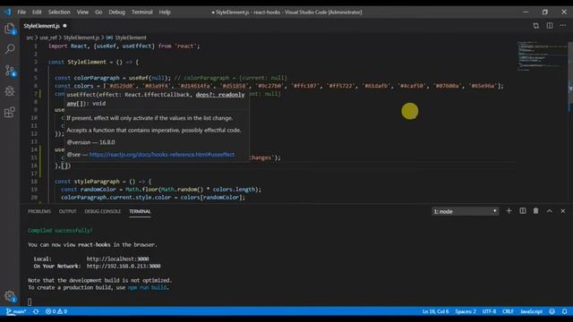This screenshot has height=322, width=573.
Task: Open the Selection menu
Action: 59,12
